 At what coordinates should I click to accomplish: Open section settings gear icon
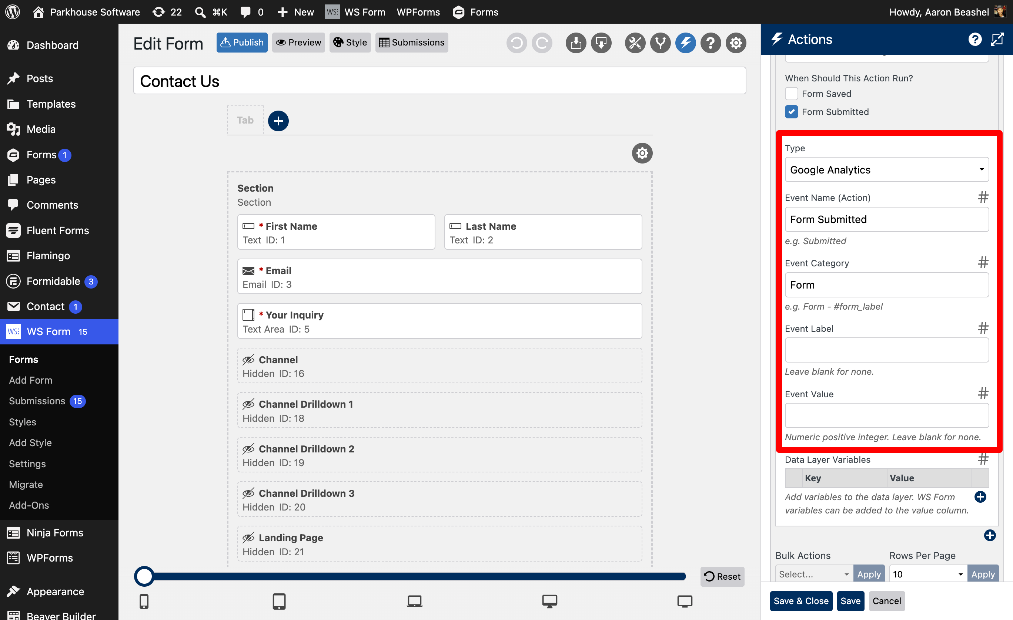click(x=642, y=153)
